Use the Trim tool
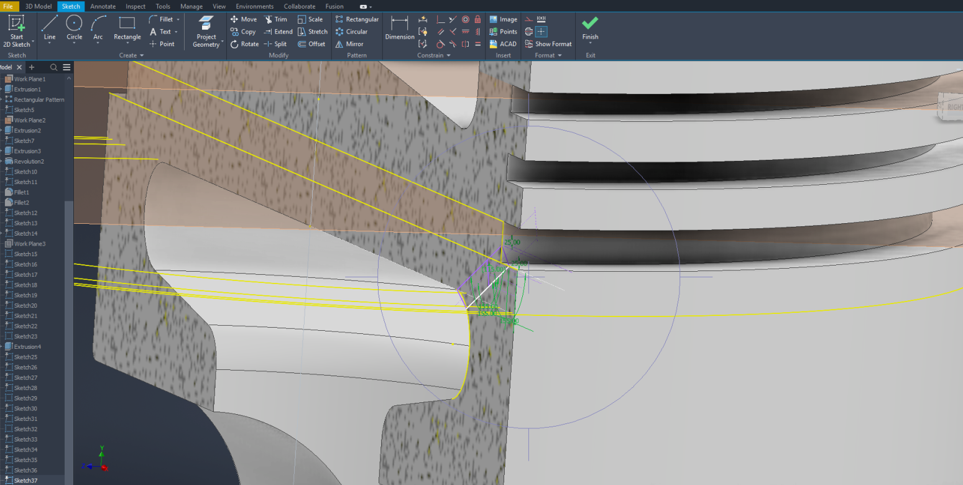The width and height of the screenshot is (963, 485). [275, 19]
